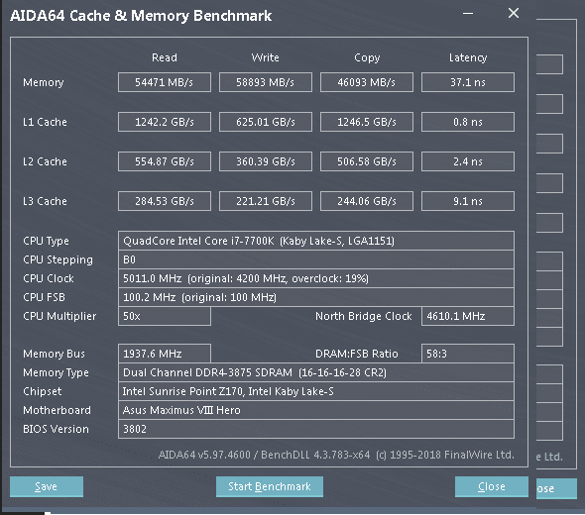Click the North Bridge Clock value 4610.1 MHz
This screenshot has width=585, height=515.
(467, 316)
